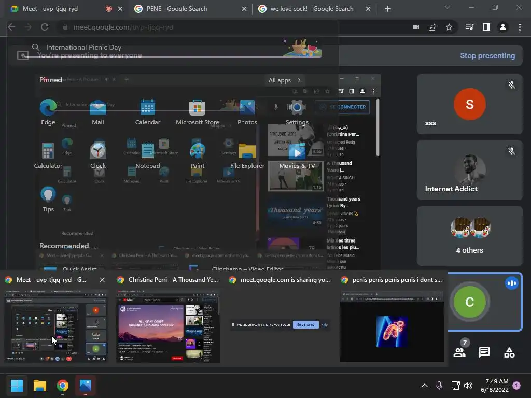Screen dimensions: 531x398
Task: Click the Windows Start button
Action: pyautogui.click(x=17, y=386)
